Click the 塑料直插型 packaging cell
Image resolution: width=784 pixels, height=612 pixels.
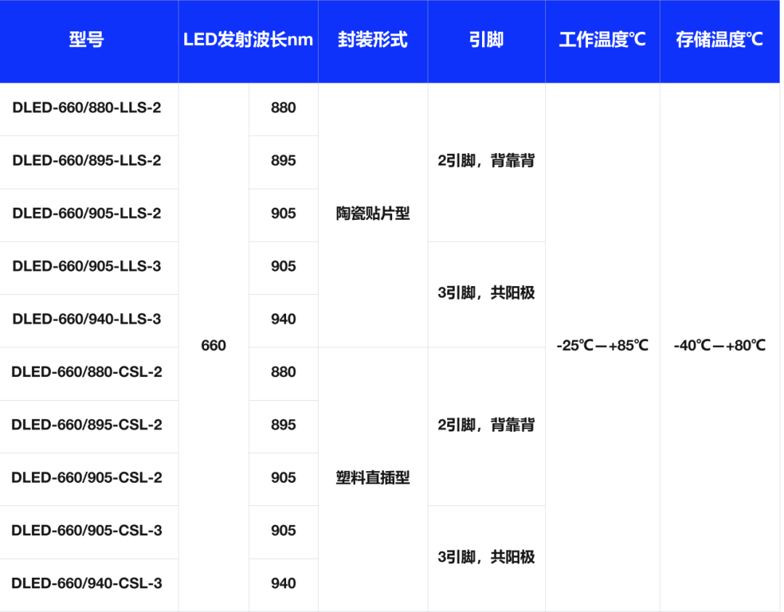tap(372, 478)
